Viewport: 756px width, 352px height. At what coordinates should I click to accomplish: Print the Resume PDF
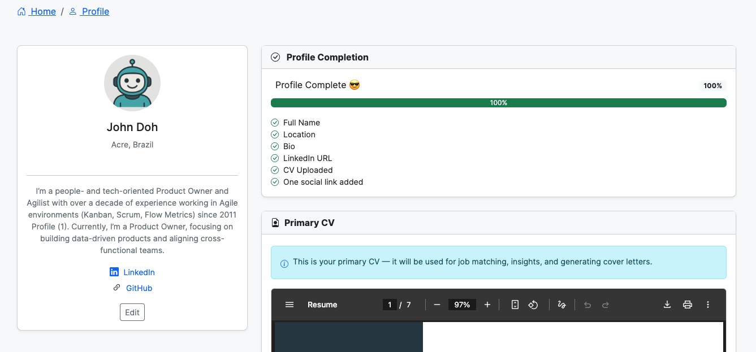click(687, 305)
